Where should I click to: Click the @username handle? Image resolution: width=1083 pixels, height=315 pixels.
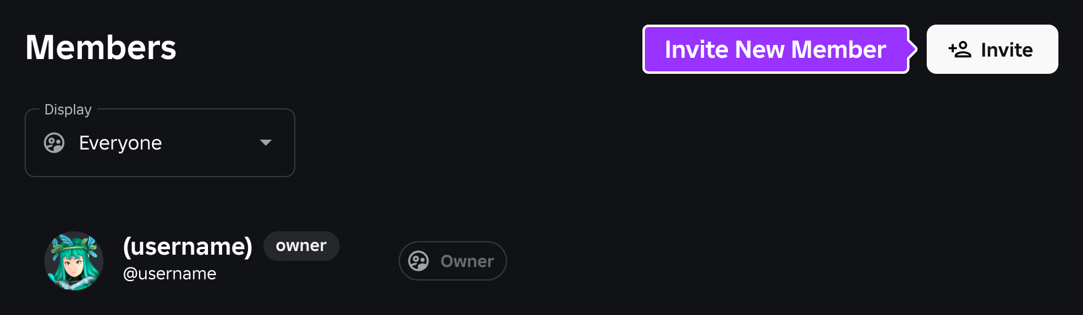pyautogui.click(x=170, y=274)
